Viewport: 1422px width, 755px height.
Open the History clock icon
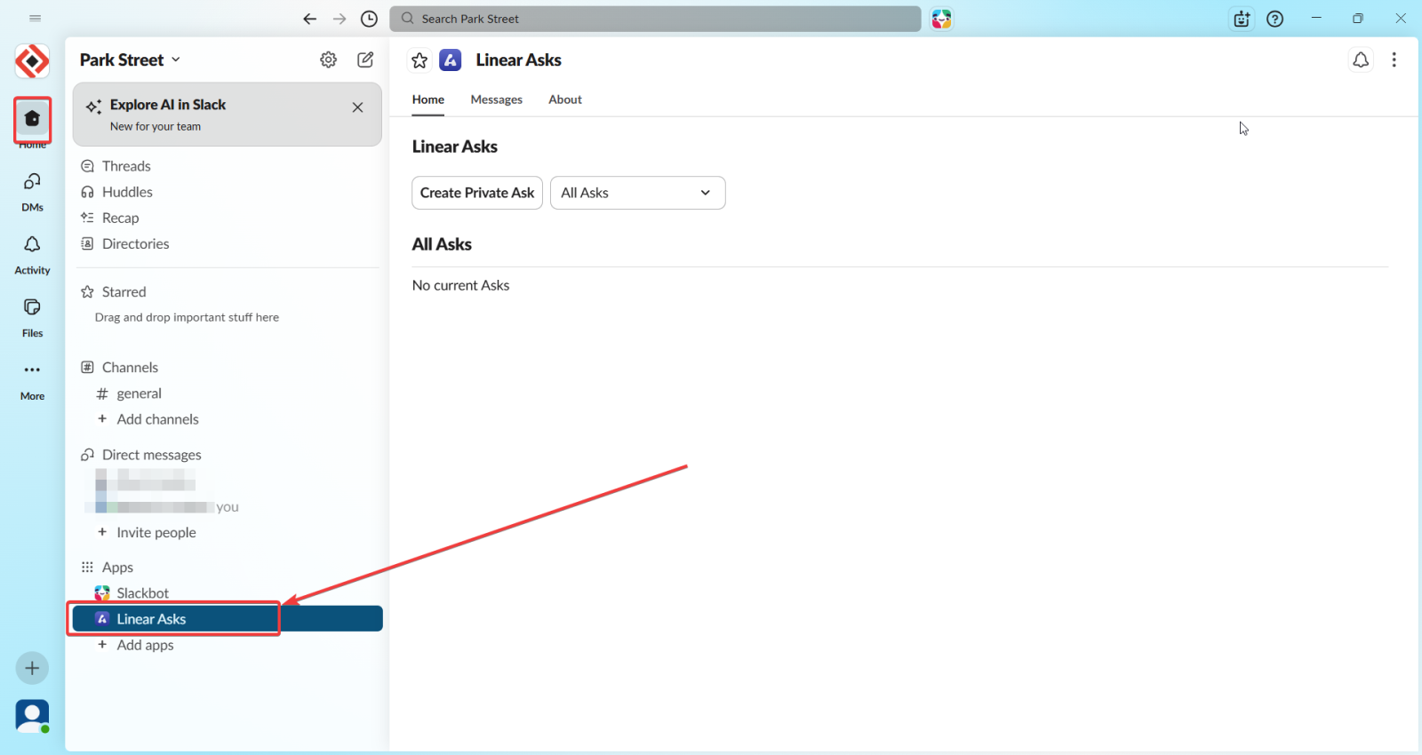pyautogui.click(x=370, y=19)
